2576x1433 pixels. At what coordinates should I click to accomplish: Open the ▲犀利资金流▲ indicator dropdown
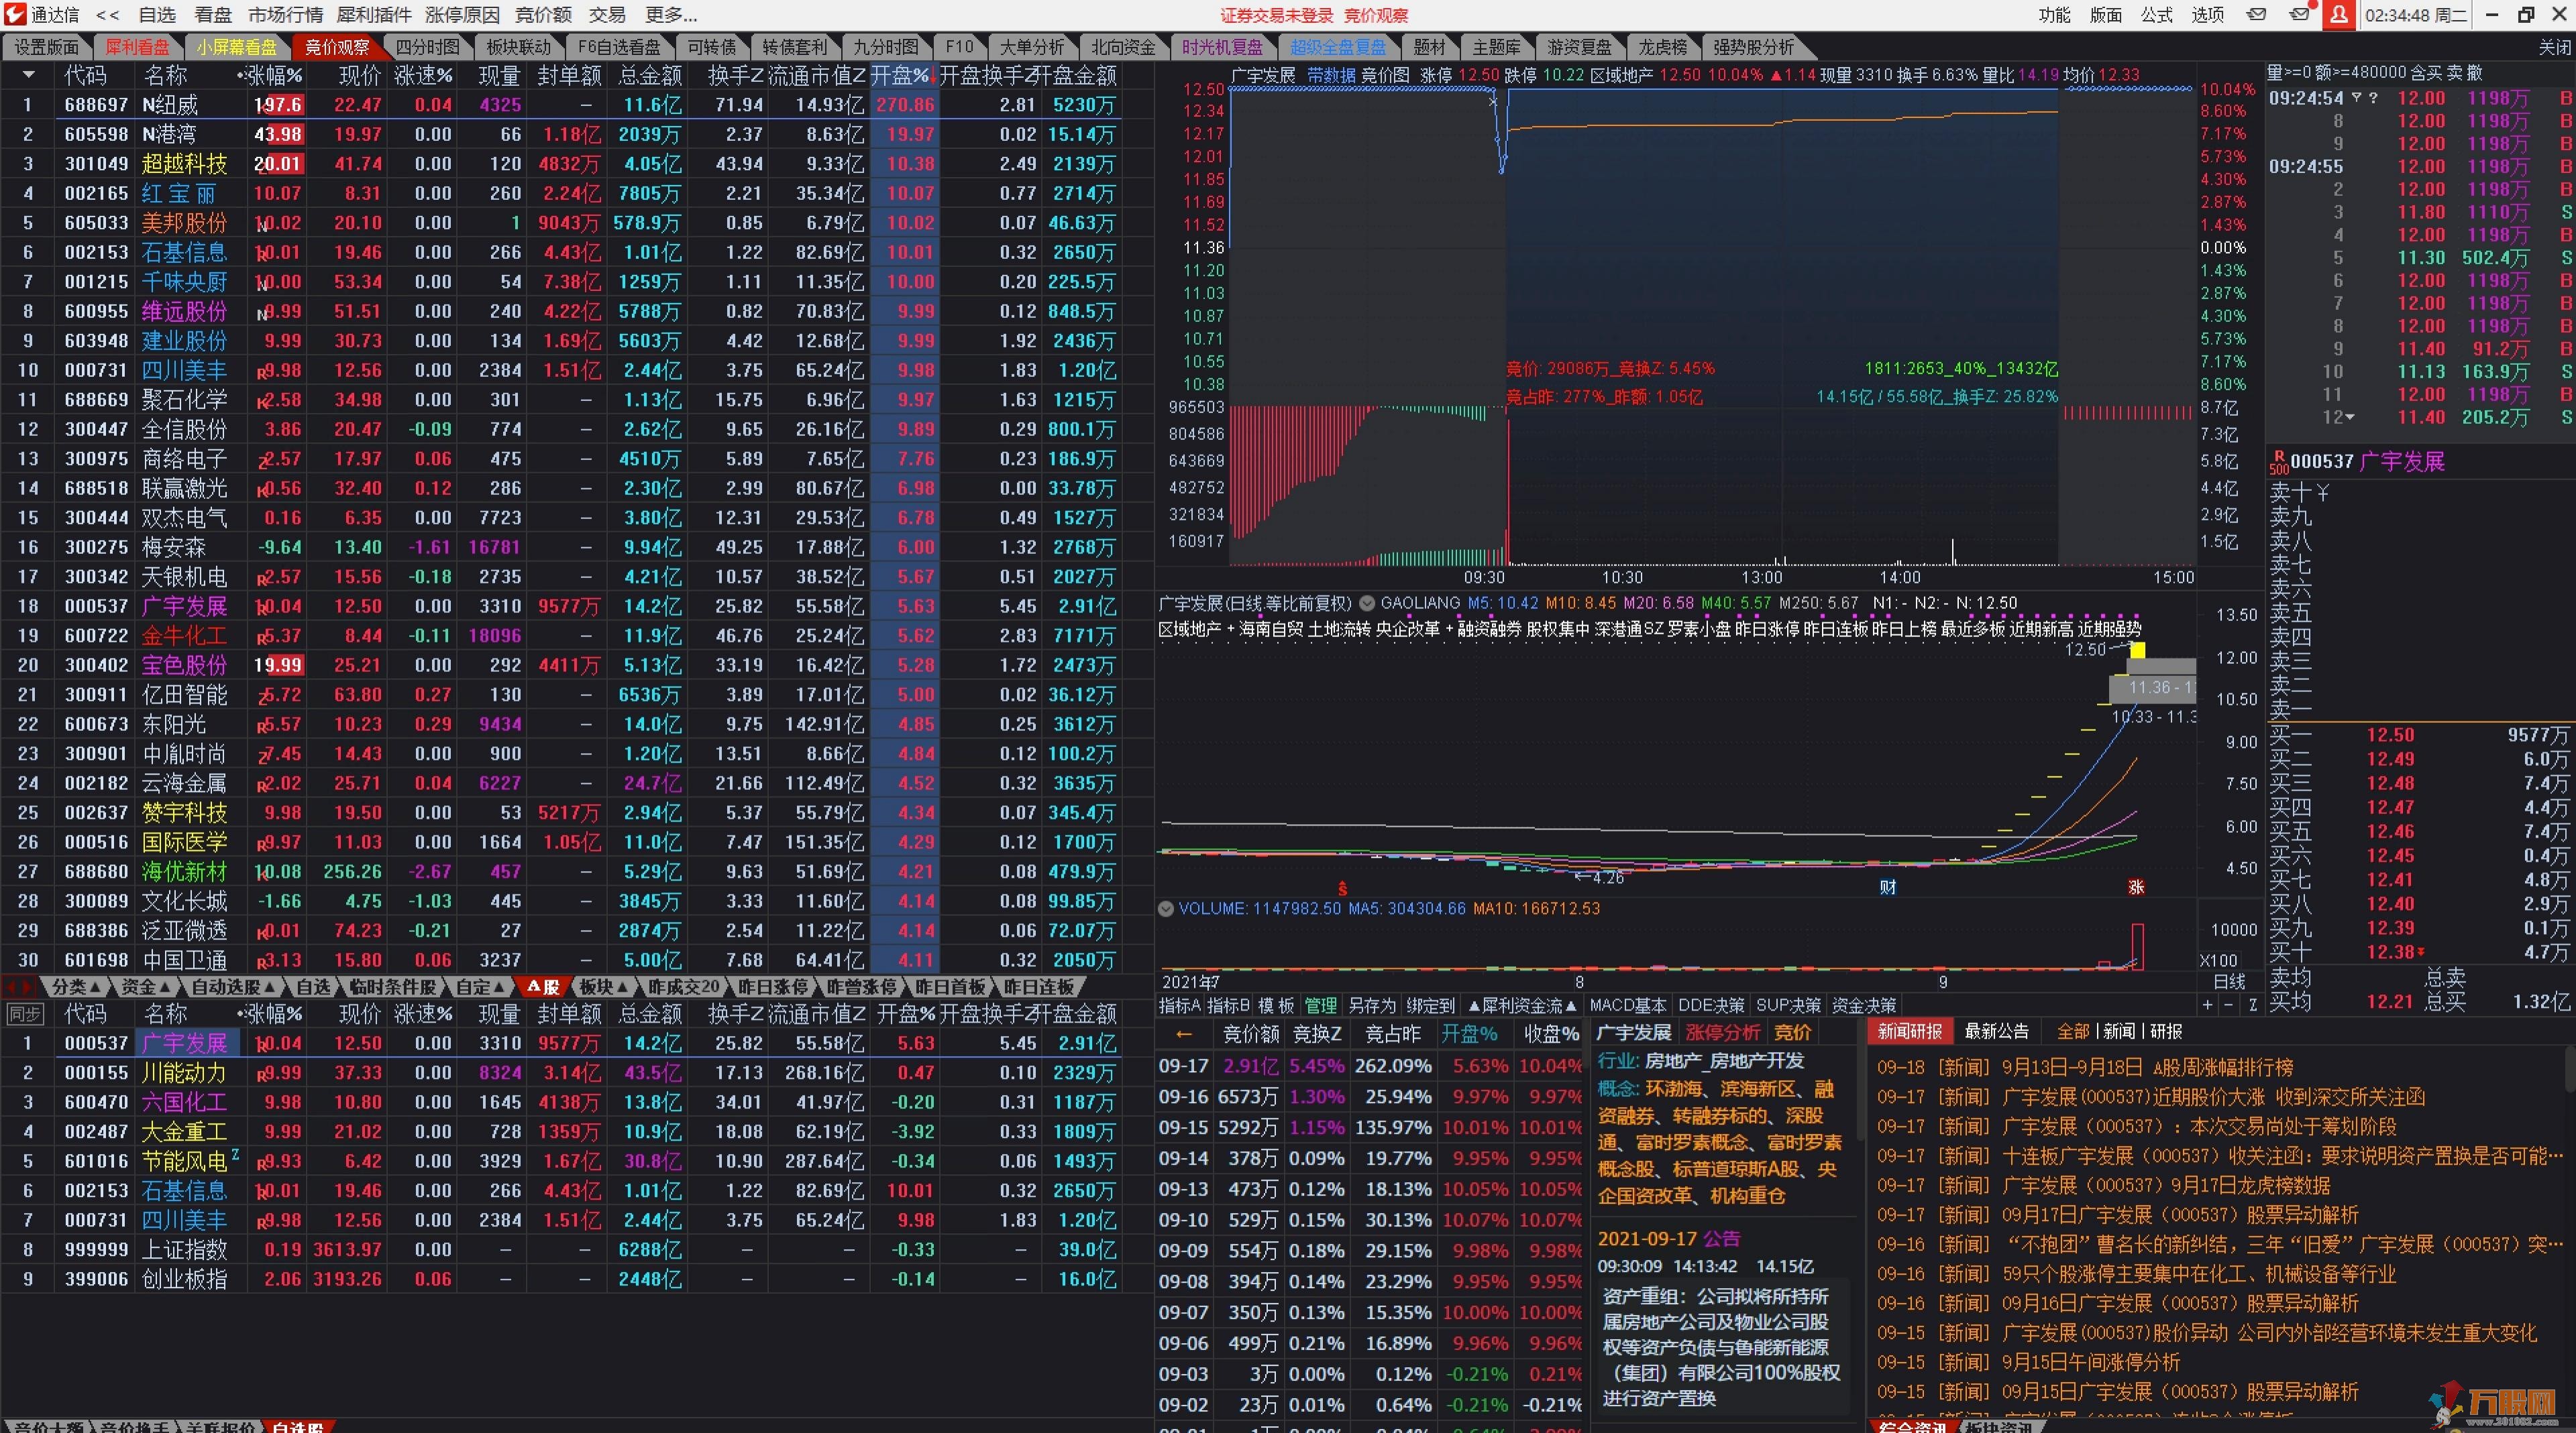pos(1522,1005)
